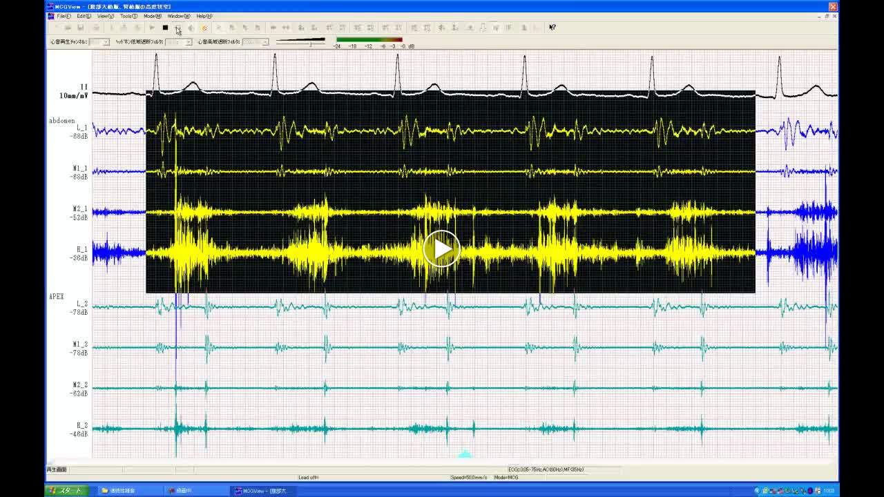
Task: Click the black Stop button in the toolbar
Action: tap(165, 28)
